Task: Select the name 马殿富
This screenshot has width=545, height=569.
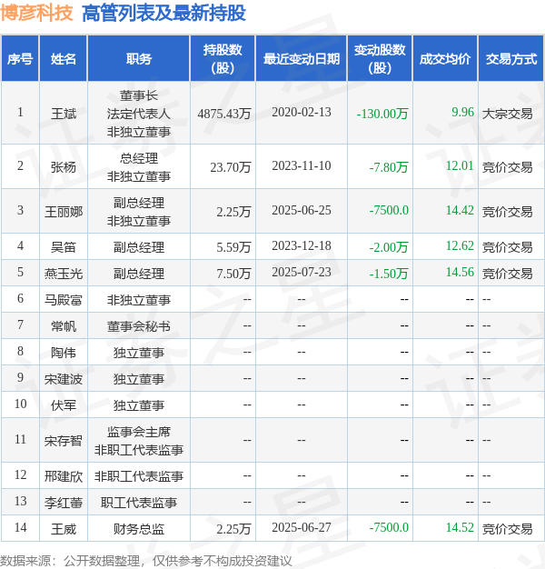Action: [x=64, y=300]
